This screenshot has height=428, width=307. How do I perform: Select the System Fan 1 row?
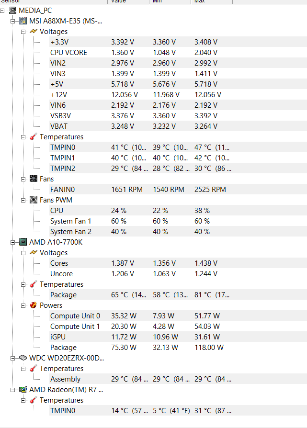70,221
